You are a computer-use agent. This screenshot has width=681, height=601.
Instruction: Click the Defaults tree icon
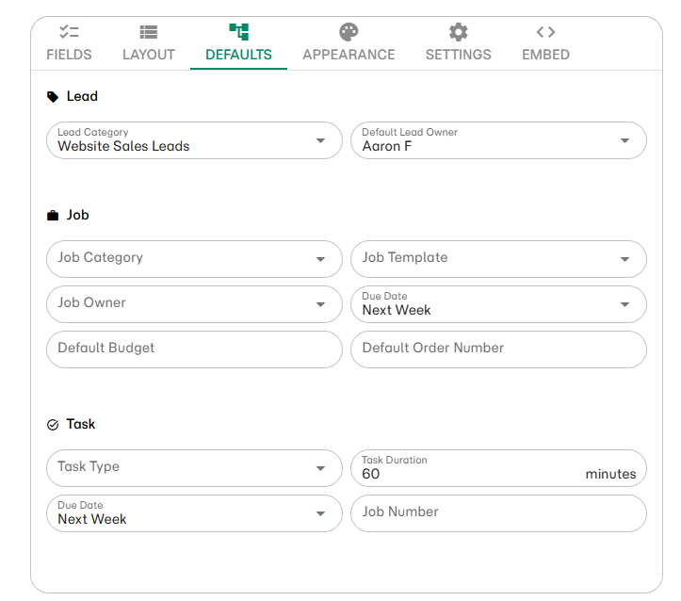coord(239,32)
